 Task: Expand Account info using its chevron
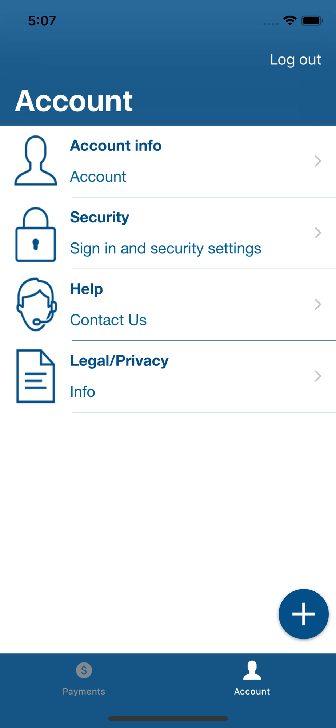[318, 161]
